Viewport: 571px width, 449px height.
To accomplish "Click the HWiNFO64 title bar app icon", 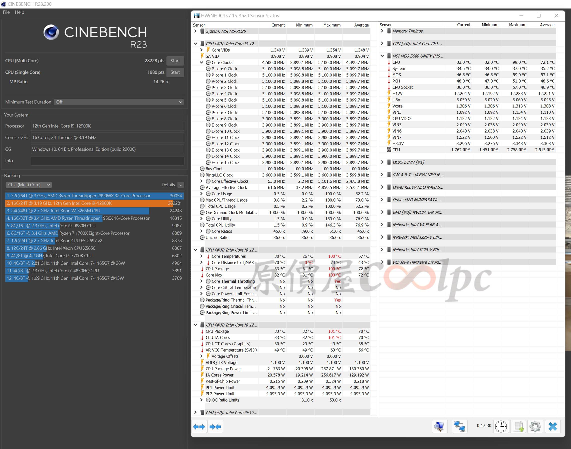I will tap(197, 15).
